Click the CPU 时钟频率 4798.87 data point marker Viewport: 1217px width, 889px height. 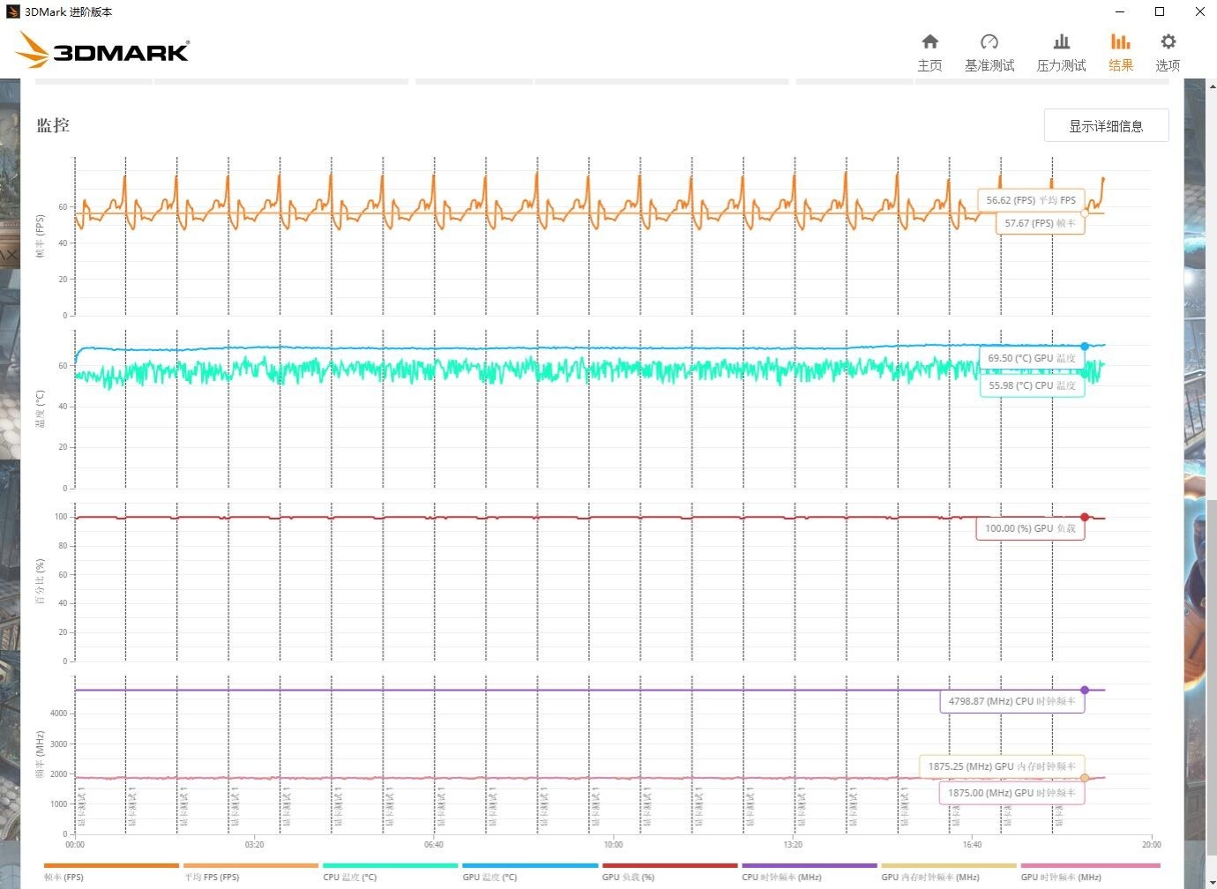(1085, 690)
